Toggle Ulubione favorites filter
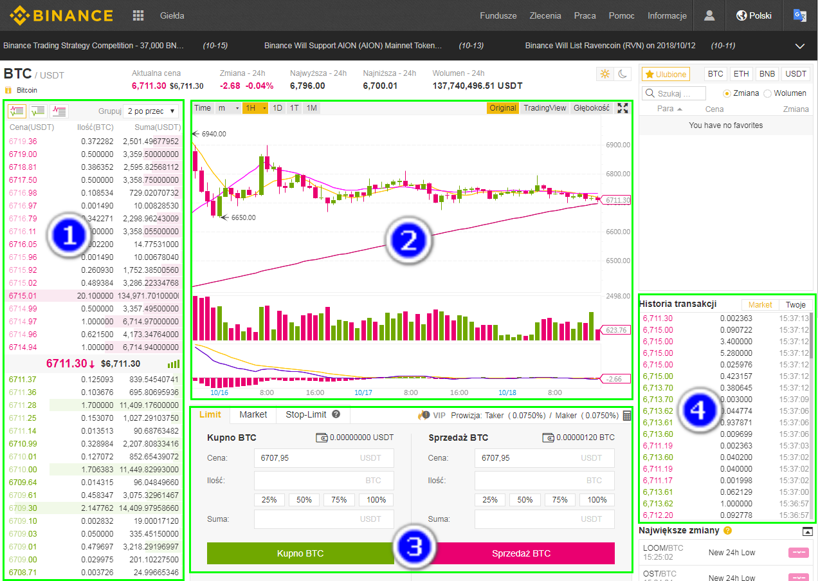Image resolution: width=818 pixels, height=581 pixels. point(666,74)
